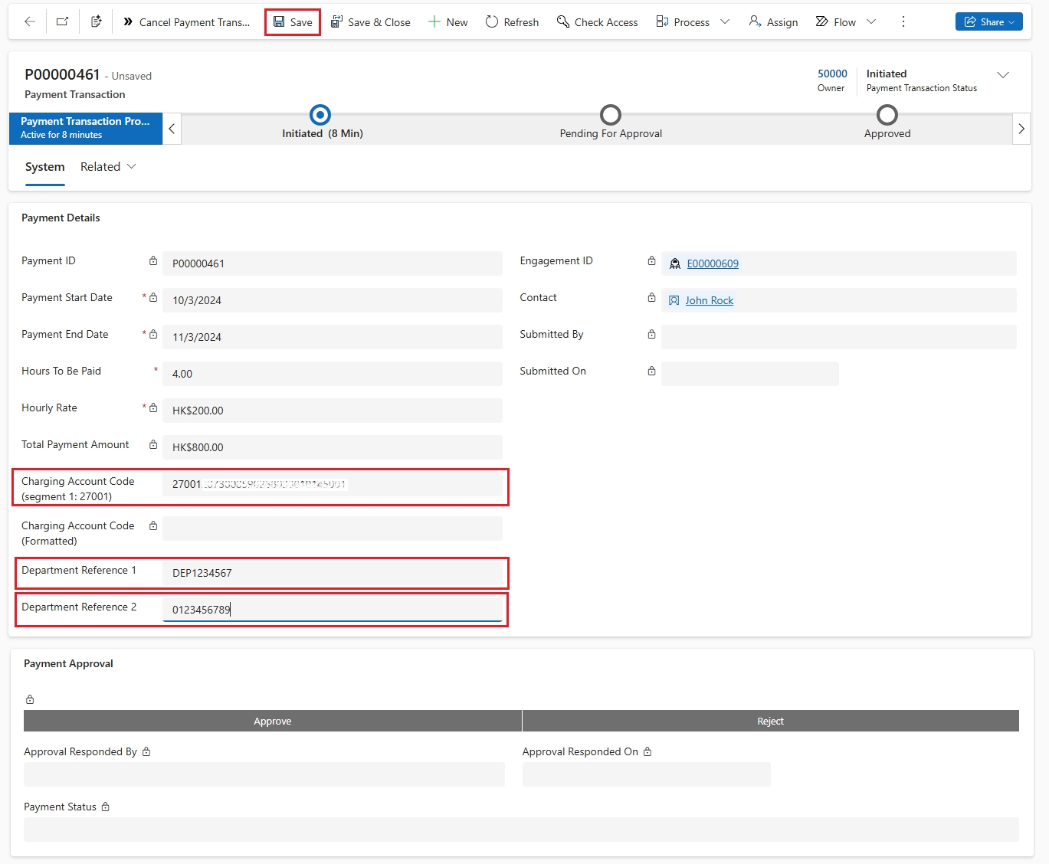Screen dimensions: 1049x864
Task: Open the Related tab dropdown
Action: coord(108,167)
